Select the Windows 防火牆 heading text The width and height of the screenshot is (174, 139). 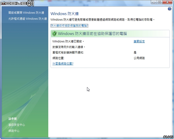tap(64, 14)
